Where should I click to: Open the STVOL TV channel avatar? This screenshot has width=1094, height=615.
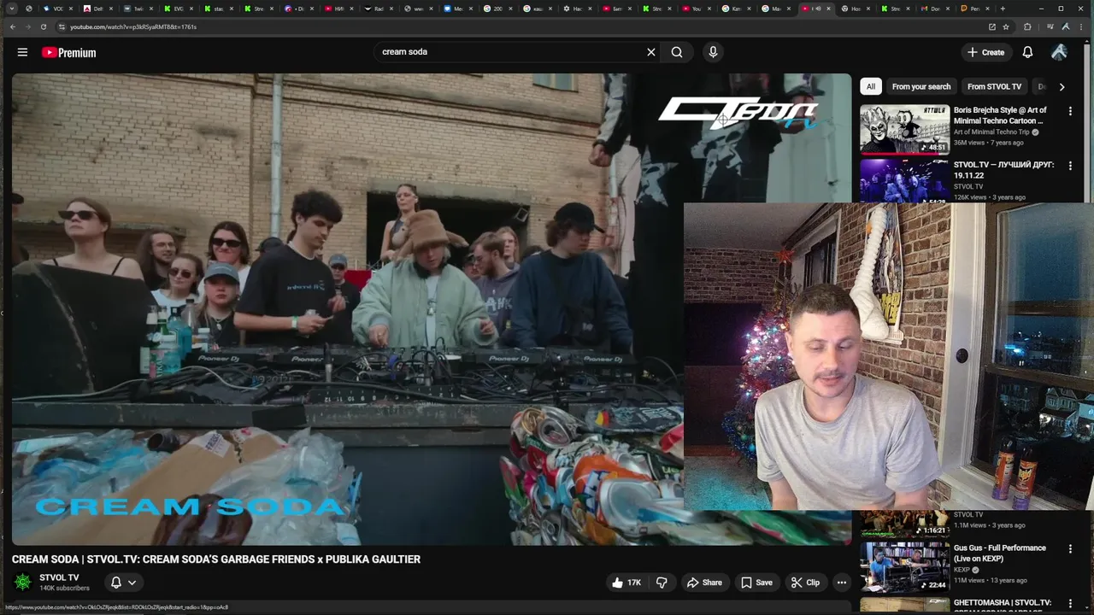[23, 582]
